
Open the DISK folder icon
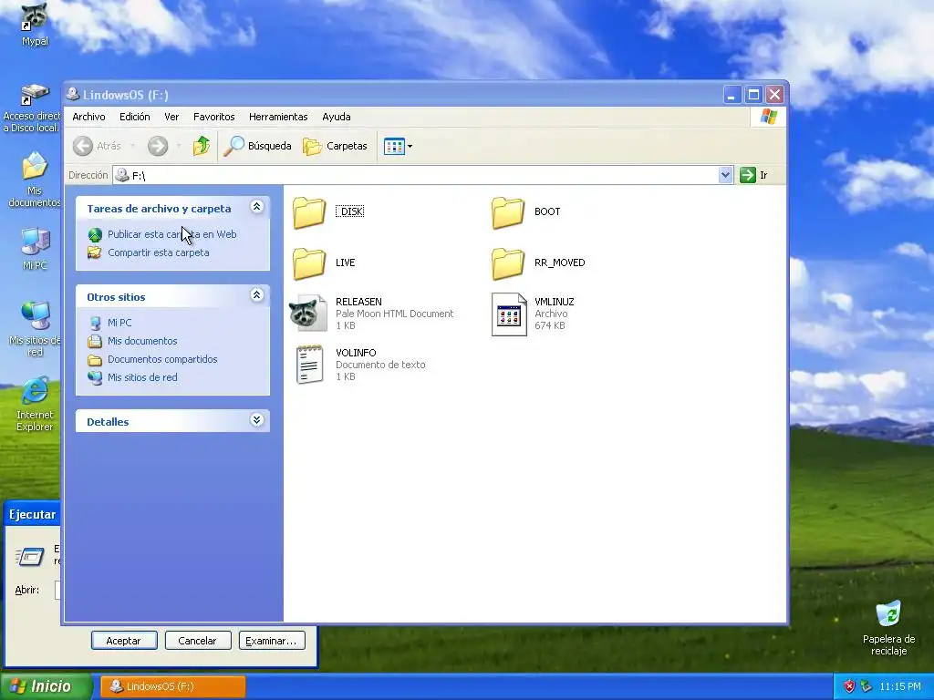point(309,212)
